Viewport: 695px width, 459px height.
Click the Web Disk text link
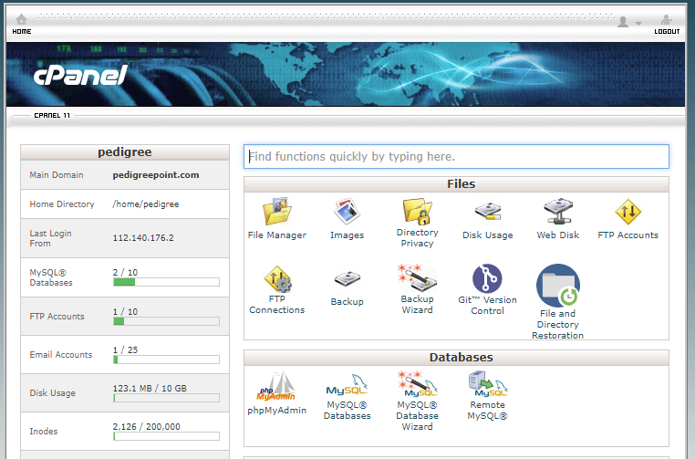tap(558, 235)
